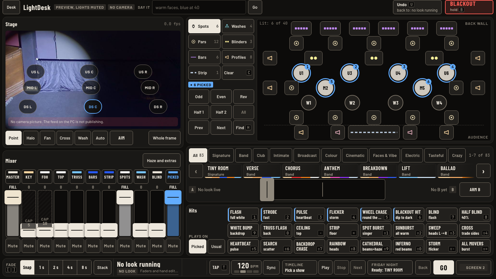
Task: Choose the Blinders fixture group
Action: click(x=238, y=42)
